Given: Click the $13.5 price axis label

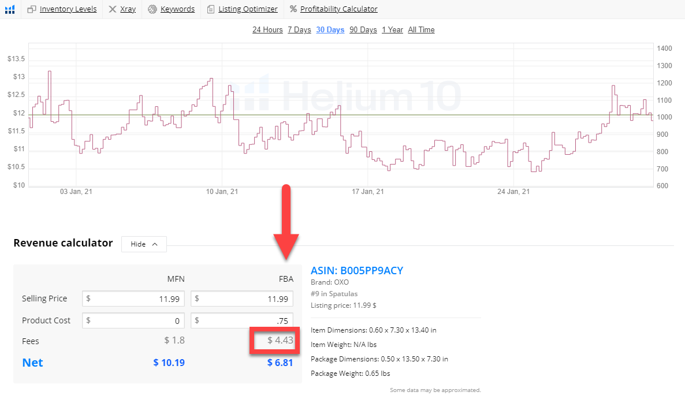Looking at the screenshot, I should [x=16, y=59].
